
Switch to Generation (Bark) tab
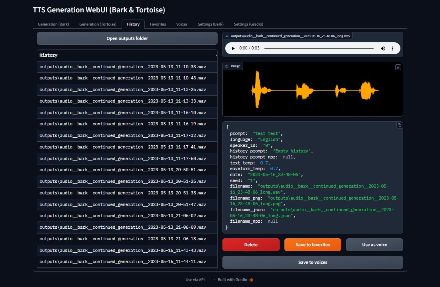click(x=53, y=24)
